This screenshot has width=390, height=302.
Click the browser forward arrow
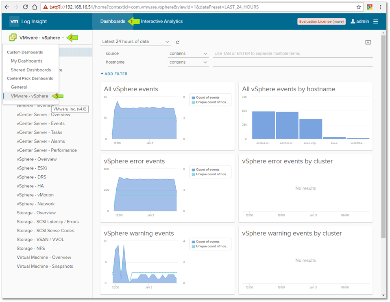16,7
